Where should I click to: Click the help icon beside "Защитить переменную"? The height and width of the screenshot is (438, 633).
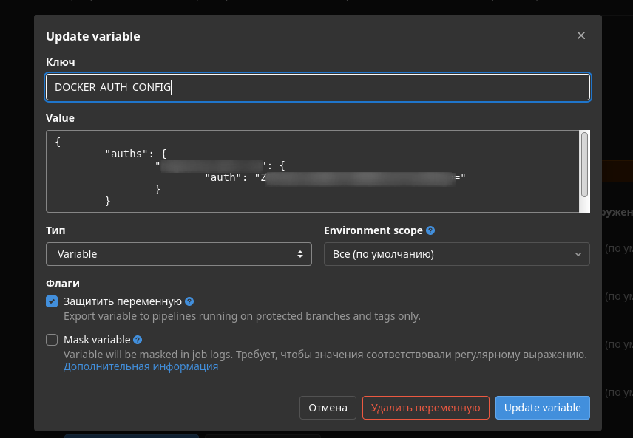(x=189, y=301)
